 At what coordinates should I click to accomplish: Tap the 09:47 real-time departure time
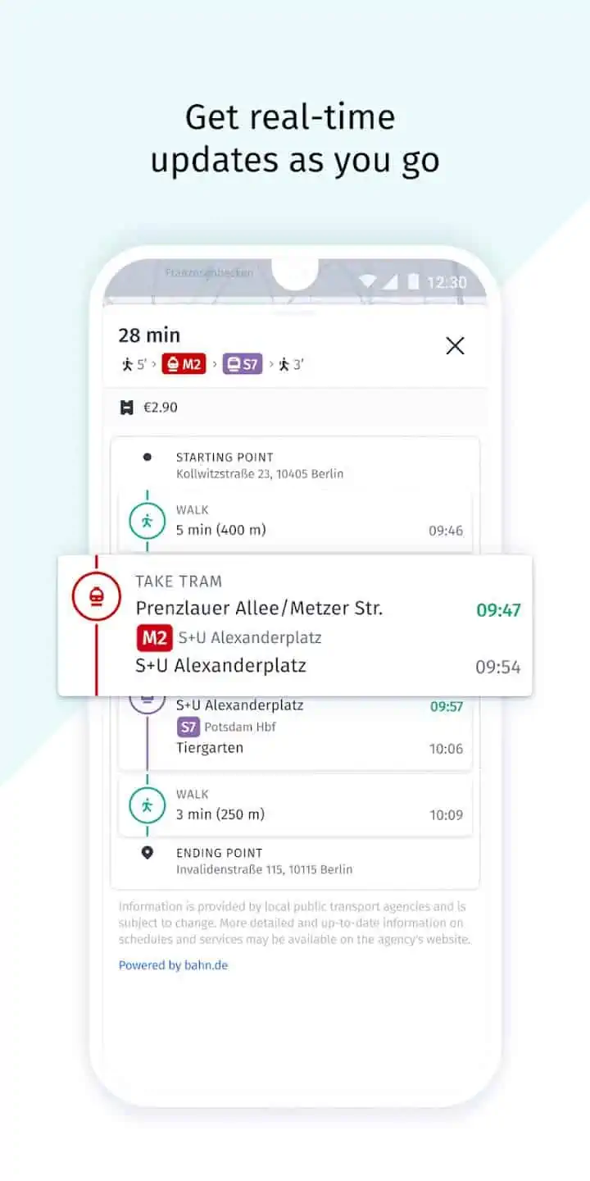(x=498, y=610)
